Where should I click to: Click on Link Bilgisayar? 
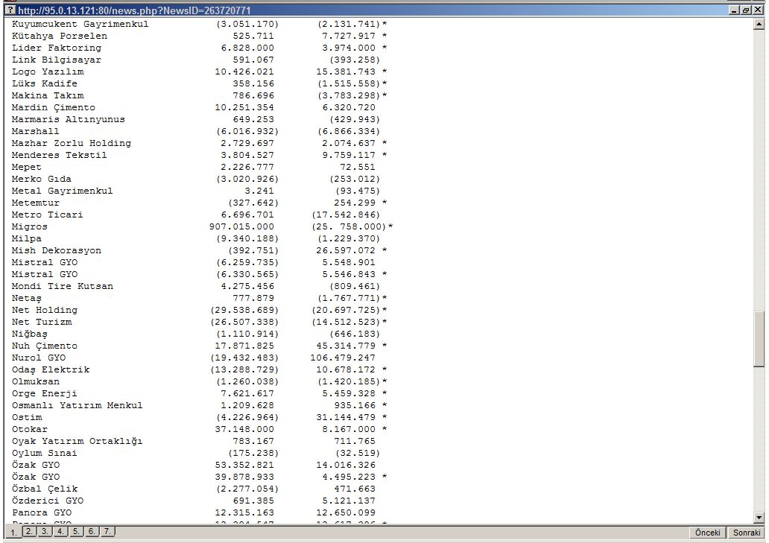(57, 60)
